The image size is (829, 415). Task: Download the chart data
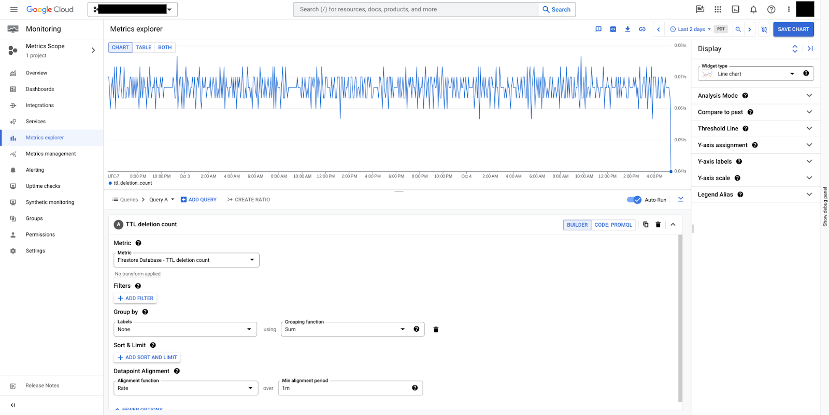(627, 29)
